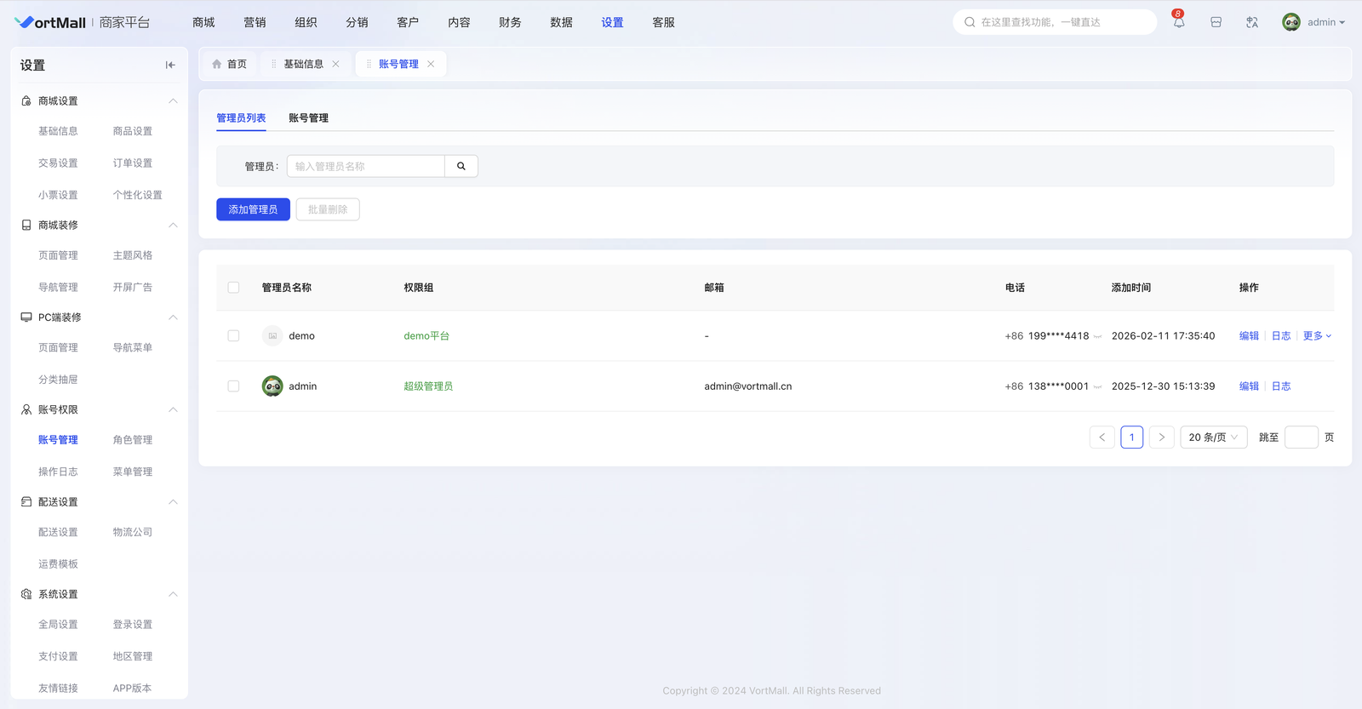Click the store icon in header
Viewport: 1362px width, 709px height.
coord(1216,23)
